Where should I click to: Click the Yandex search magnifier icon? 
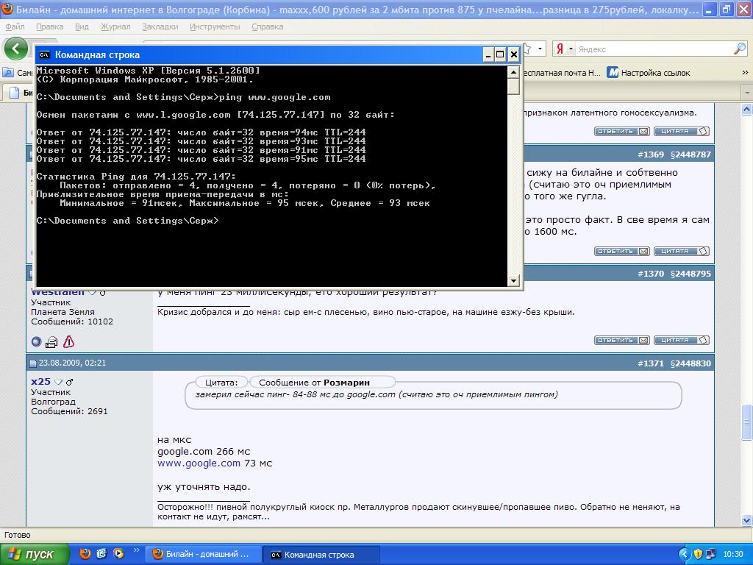pos(739,49)
